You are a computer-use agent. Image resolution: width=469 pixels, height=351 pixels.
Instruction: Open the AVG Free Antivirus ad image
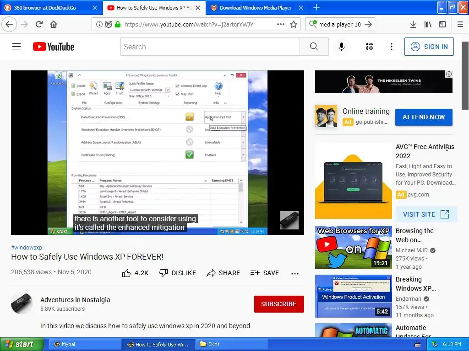353,181
